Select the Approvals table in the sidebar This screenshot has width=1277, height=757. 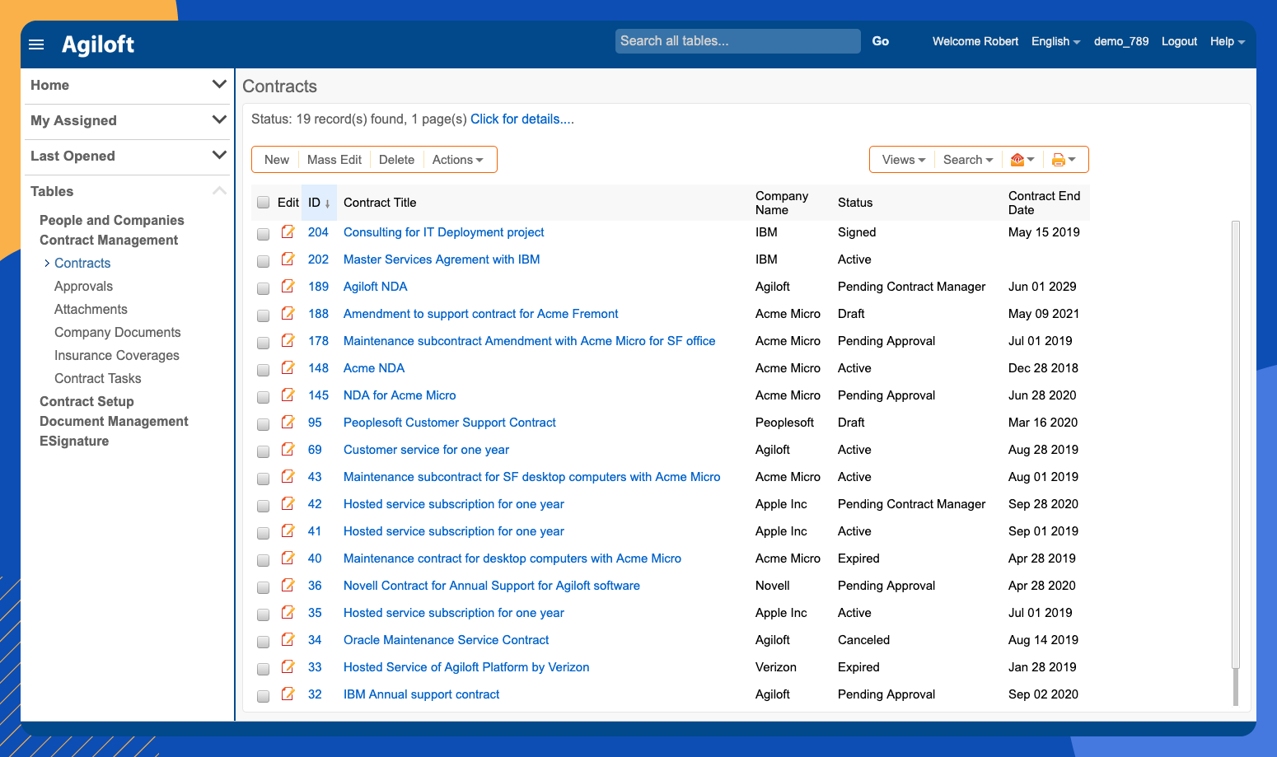coord(83,286)
